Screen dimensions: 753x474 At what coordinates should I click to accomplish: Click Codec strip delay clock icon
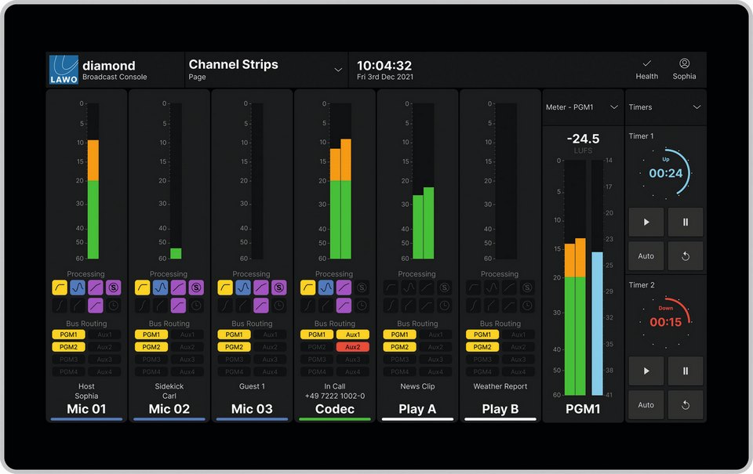coord(362,306)
